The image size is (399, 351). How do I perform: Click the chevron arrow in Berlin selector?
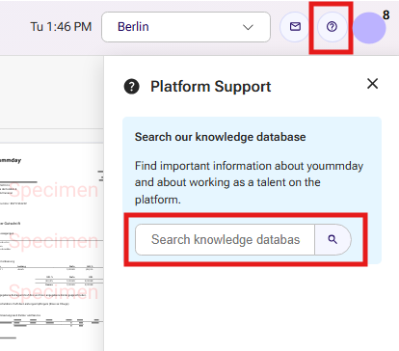pyautogui.click(x=248, y=27)
